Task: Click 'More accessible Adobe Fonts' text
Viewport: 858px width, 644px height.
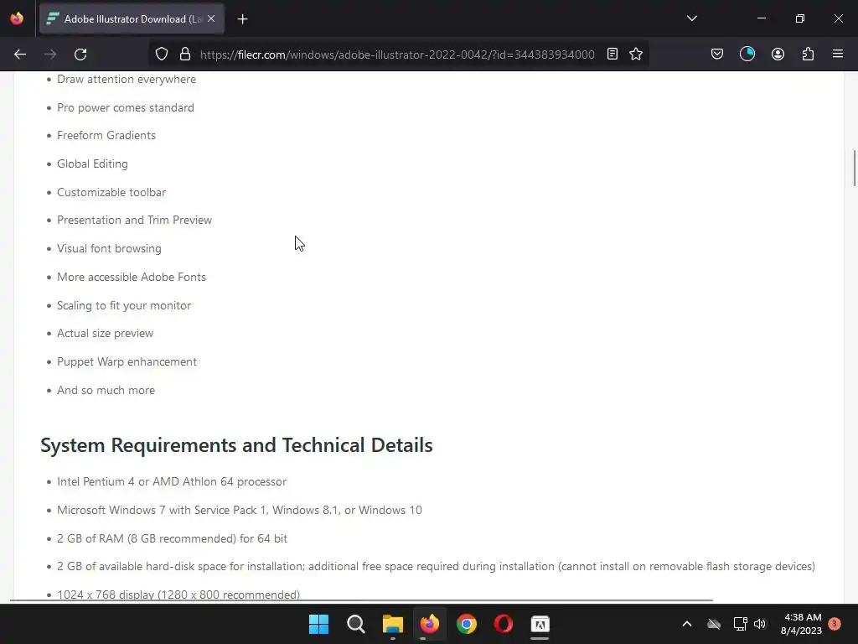Action: click(132, 277)
